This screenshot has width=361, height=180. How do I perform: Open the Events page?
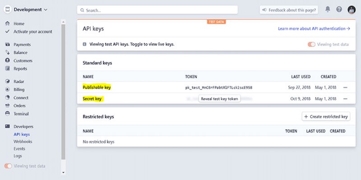click(x=19, y=148)
